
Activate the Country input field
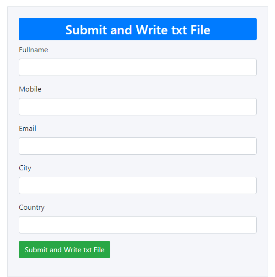click(x=137, y=225)
